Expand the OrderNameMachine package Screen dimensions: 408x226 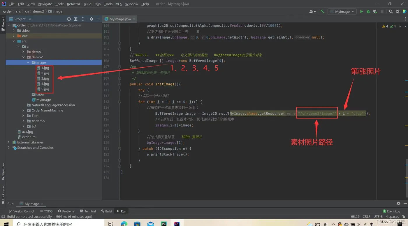click(23, 110)
